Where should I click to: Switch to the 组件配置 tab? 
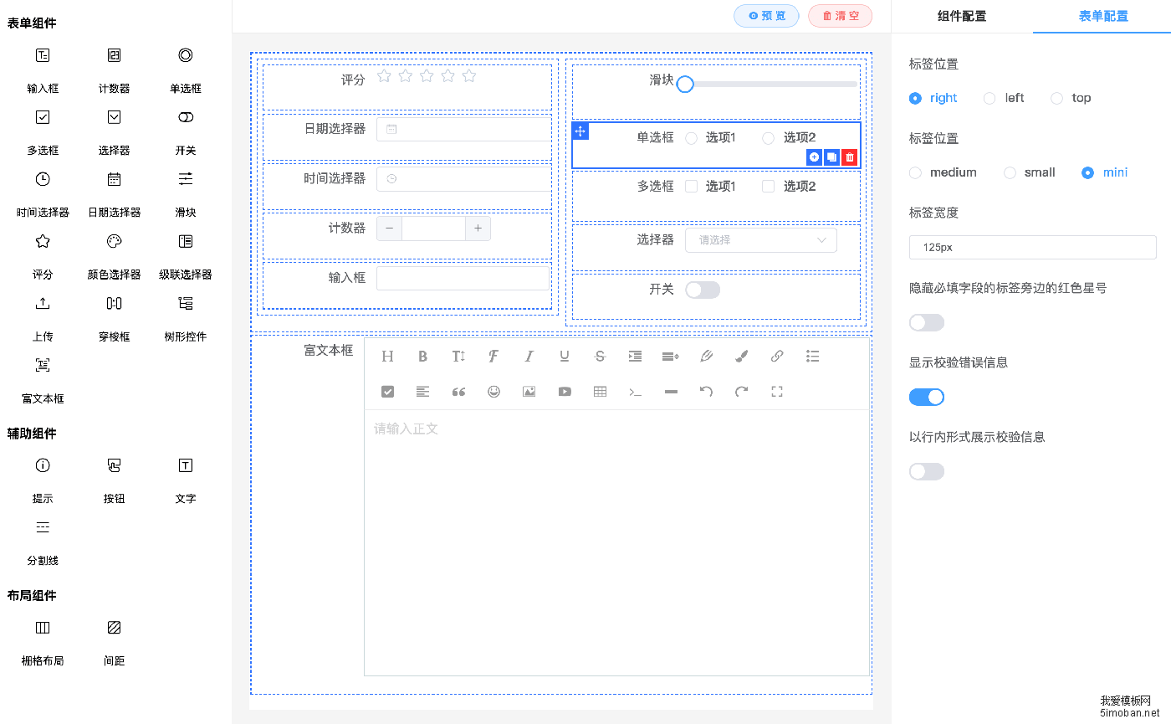pyautogui.click(x=963, y=17)
